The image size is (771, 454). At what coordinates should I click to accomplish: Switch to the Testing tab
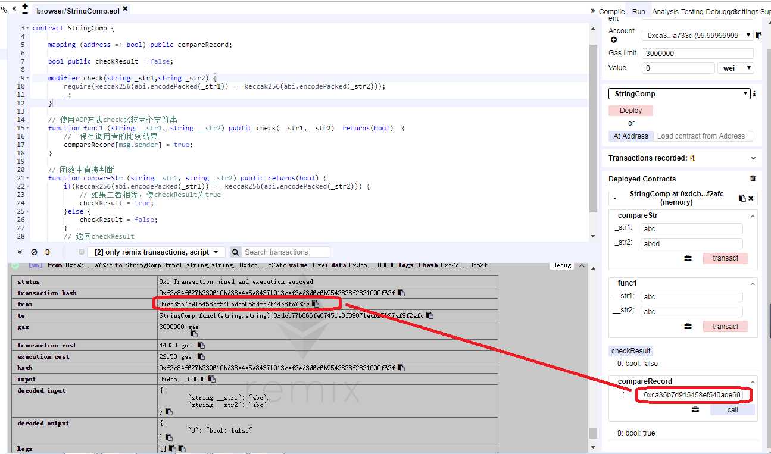[x=692, y=11]
